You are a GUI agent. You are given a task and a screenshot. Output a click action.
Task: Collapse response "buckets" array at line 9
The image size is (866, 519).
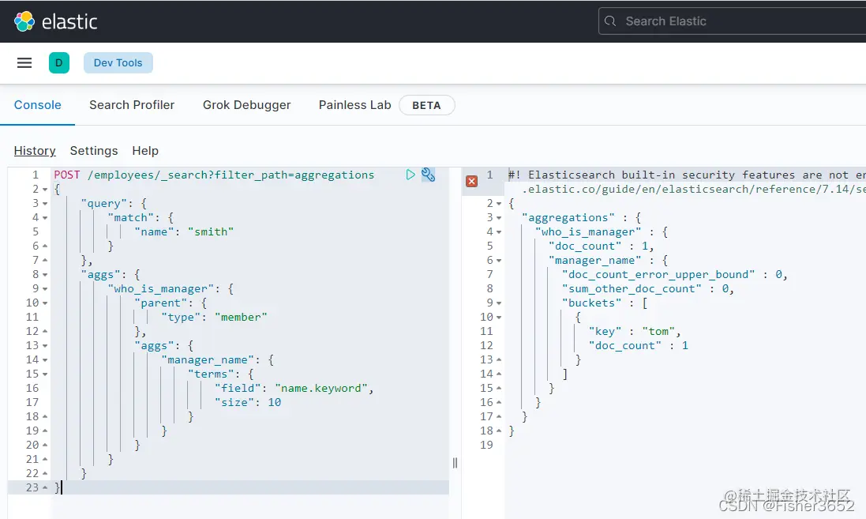(x=499, y=303)
